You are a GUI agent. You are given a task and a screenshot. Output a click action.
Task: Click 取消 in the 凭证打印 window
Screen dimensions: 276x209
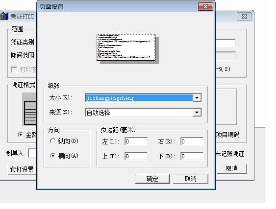tap(232, 169)
